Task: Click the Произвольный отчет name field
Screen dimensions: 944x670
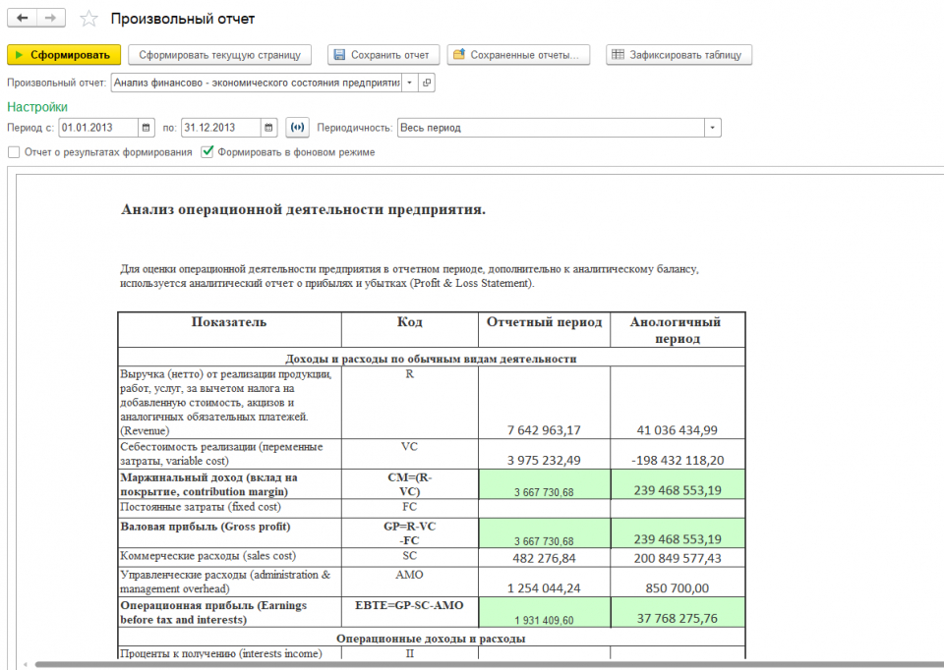Action: (x=257, y=83)
